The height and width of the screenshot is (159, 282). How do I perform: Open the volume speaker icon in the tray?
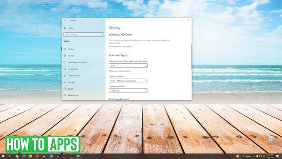tap(263, 156)
